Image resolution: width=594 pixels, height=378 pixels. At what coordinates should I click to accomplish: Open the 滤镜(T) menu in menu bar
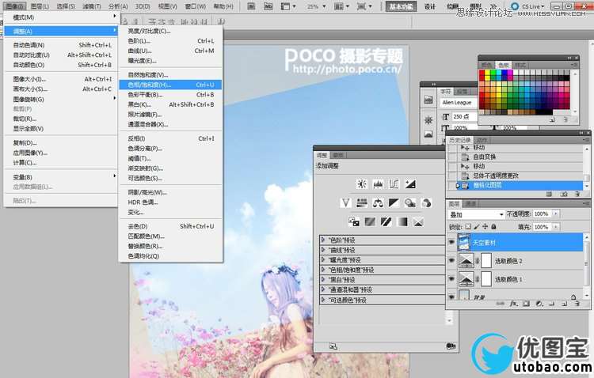pyautogui.click(x=92, y=6)
